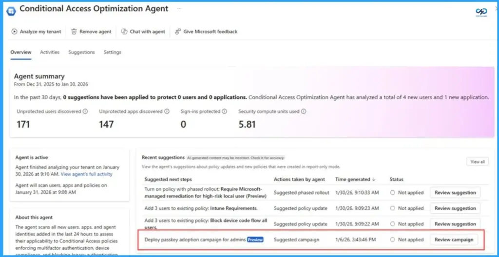Viewport: 499px width, 257px height.
Task: Click the About this agent heading
Action: coord(34,218)
